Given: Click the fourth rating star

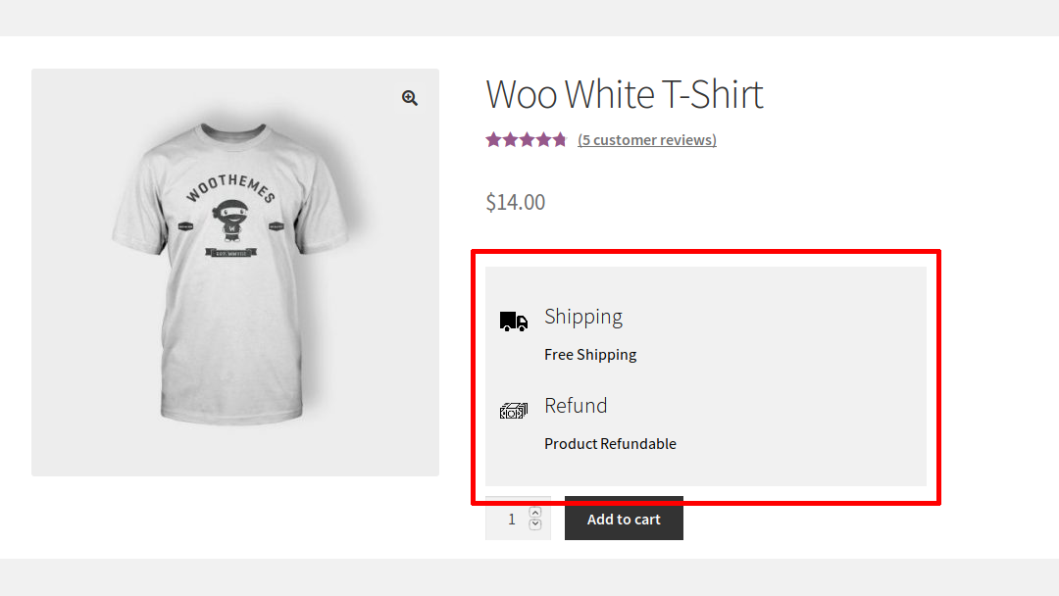Looking at the screenshot, I should tap(543, 139).
